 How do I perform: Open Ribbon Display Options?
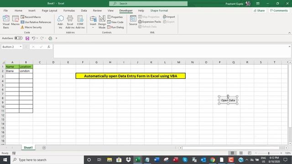[x=258, y=4]
